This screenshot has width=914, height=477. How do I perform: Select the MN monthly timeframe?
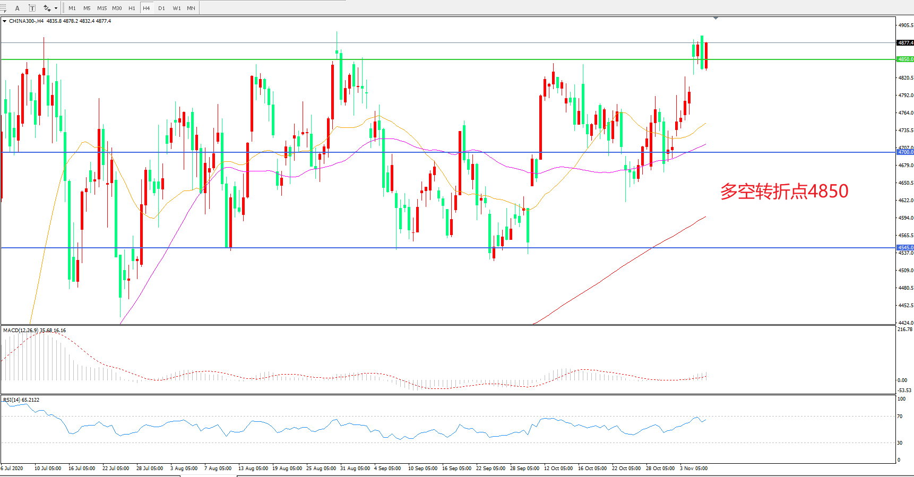(191, 8)
